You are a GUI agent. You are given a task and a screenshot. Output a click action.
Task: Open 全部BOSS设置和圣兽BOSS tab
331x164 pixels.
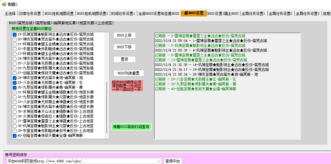pos(159,14)
